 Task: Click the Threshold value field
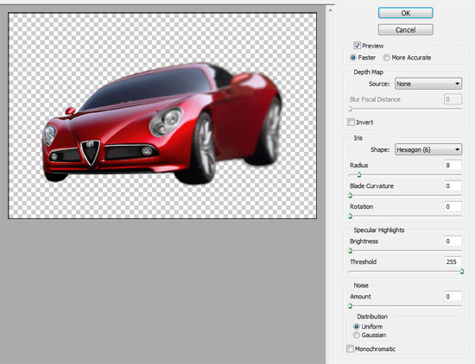pyautogui.click(x=453, y=261)
